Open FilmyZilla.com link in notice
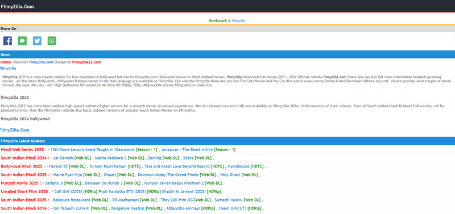Screen dimensions: 455x214 [x=41, y=62]
